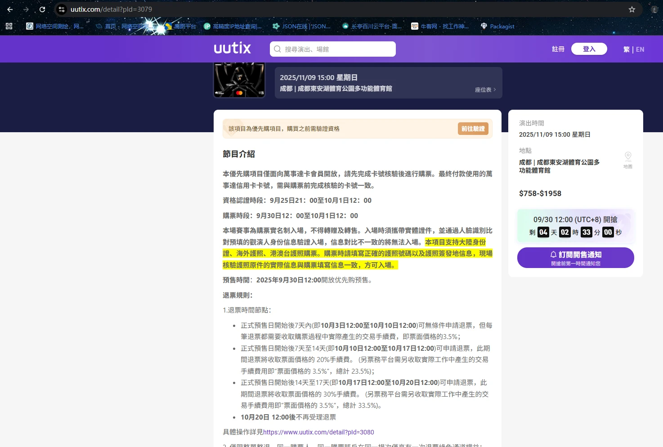Click the browser back arrow
This screenshot has width=663, height=447.
click(x=10, y=9)
